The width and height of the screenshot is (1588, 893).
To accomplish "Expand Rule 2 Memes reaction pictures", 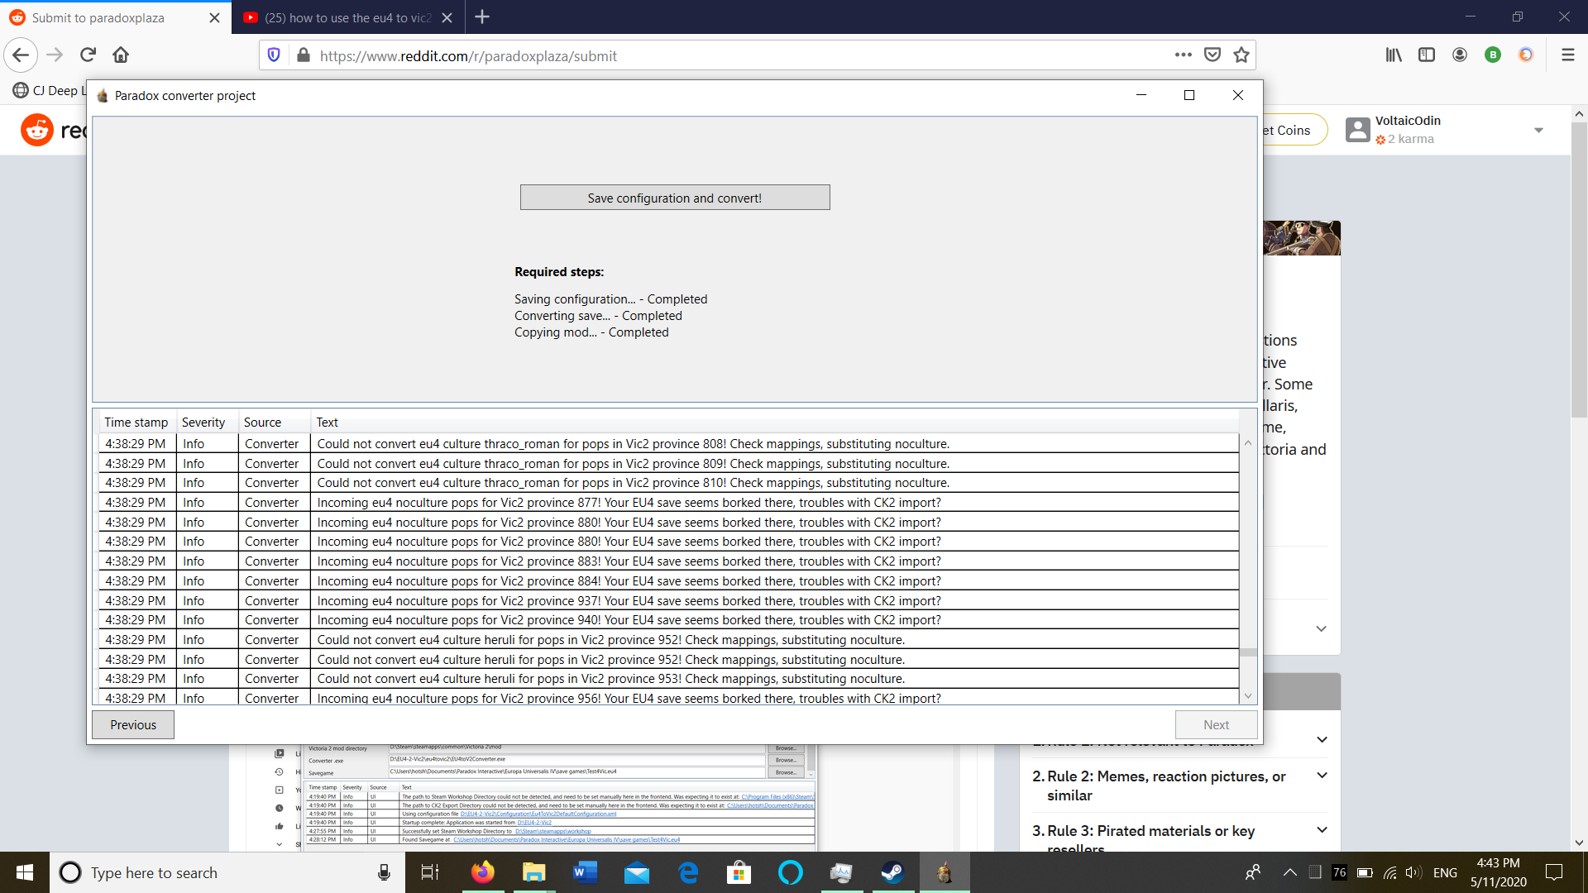I will [x=1322, y=776].
